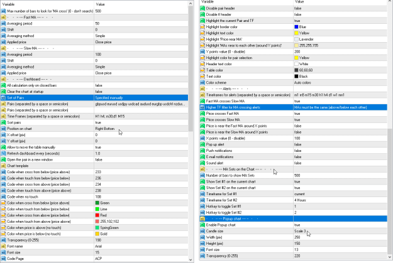Click the icon beside 'Enable Popup chart'
This screenshot has width=393, height=263.
[202, 225]
